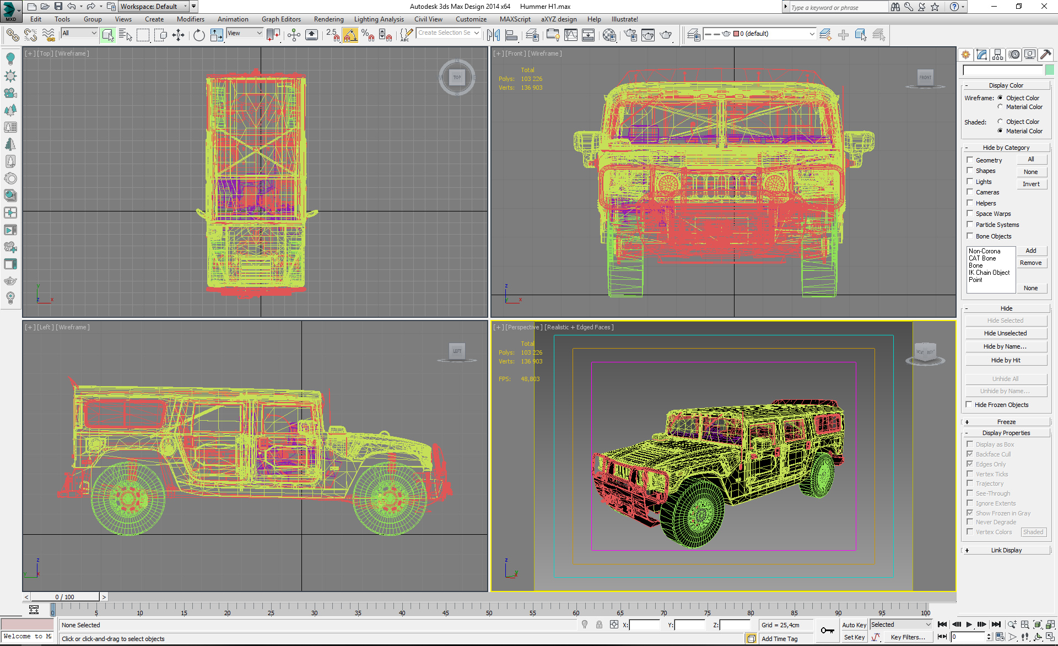Enable Hide Frozen Objects checkbox
Image resolution: width=1058 pixels, height=646 pixels.
[969, 405]
